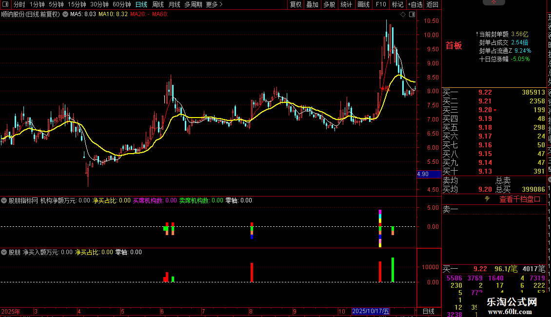Switch to 周线 weekly chart

pos(158,4)
